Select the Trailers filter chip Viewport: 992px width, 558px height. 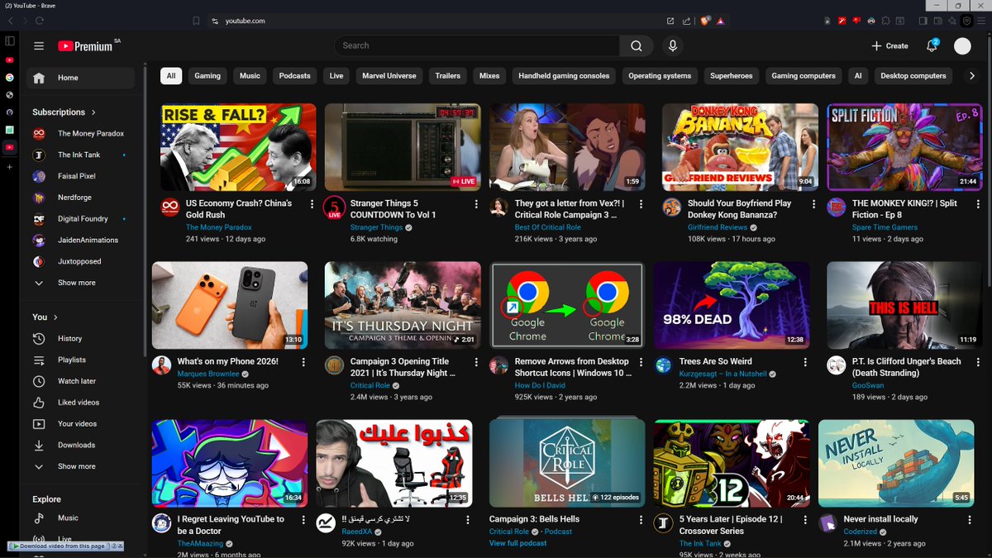coord(448,76)
